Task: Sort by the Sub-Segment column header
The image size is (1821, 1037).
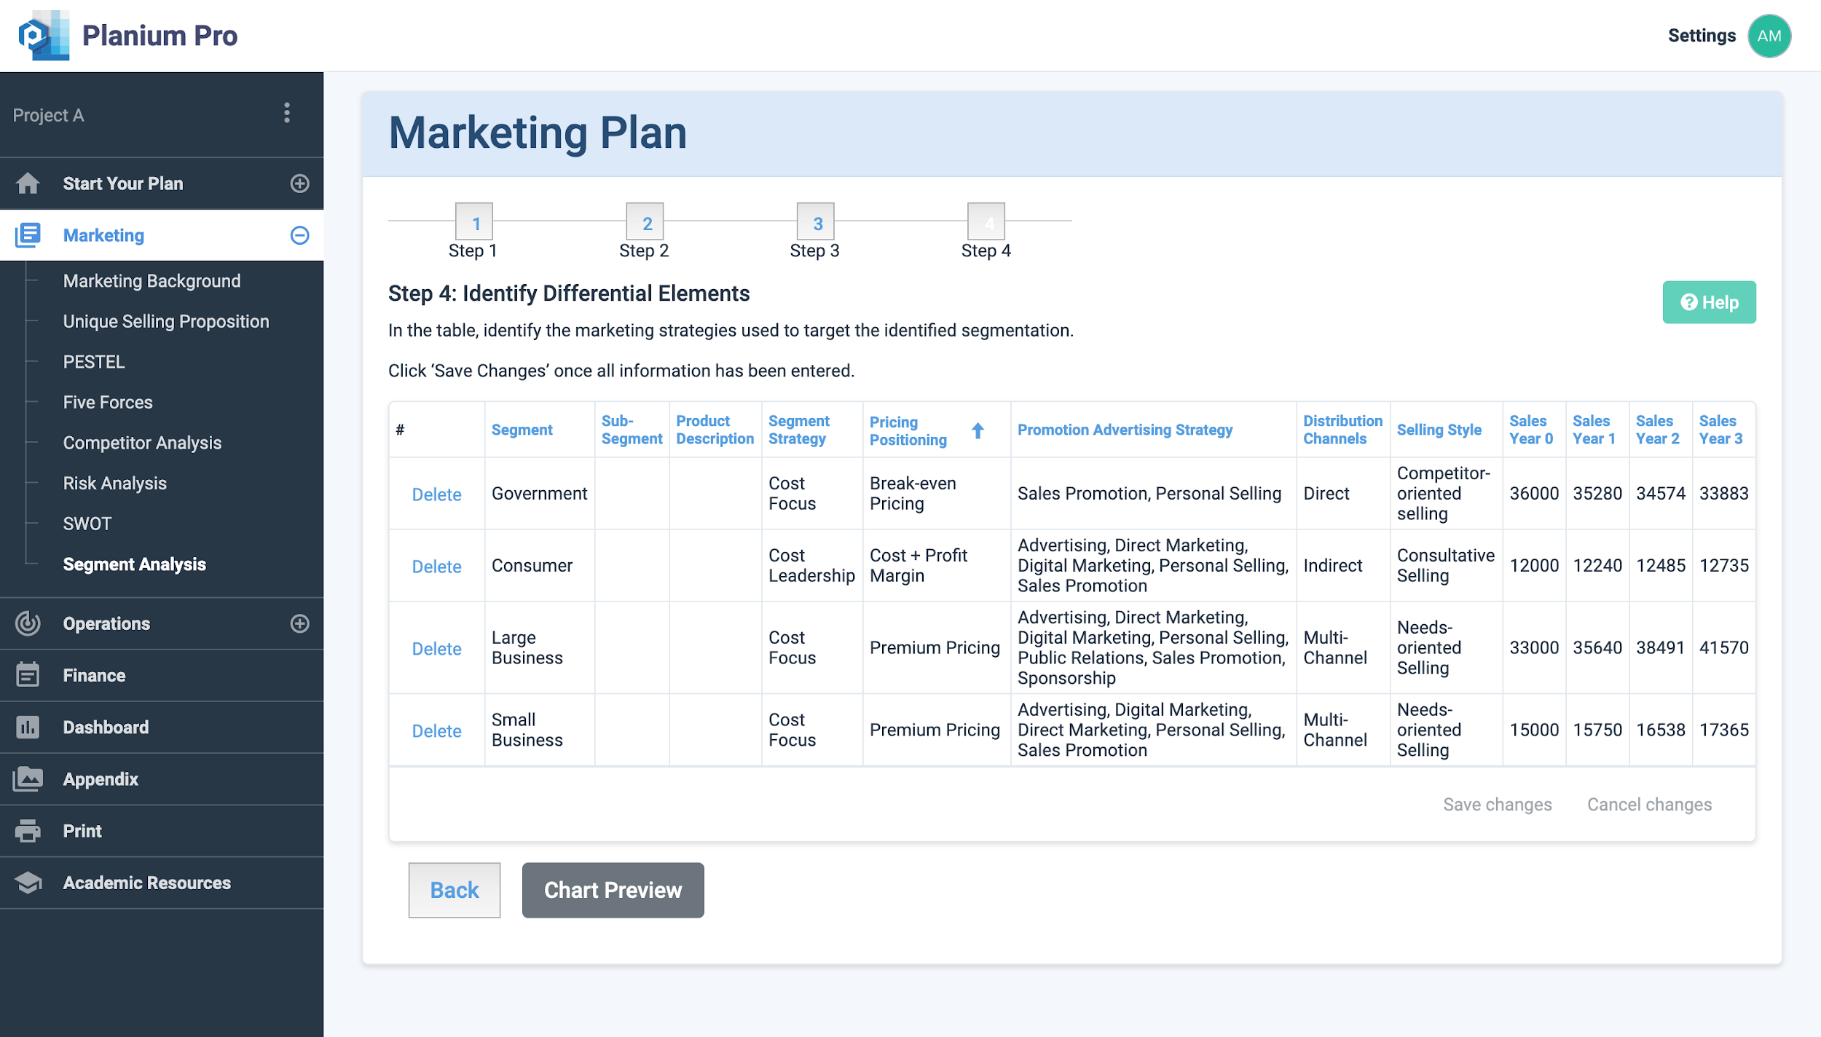Action: (632, 430)
